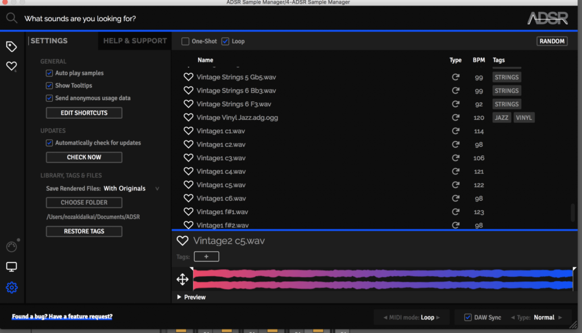Enable the One-Shot filter checkbox
The image size is (582, 333).
point(185,41)
